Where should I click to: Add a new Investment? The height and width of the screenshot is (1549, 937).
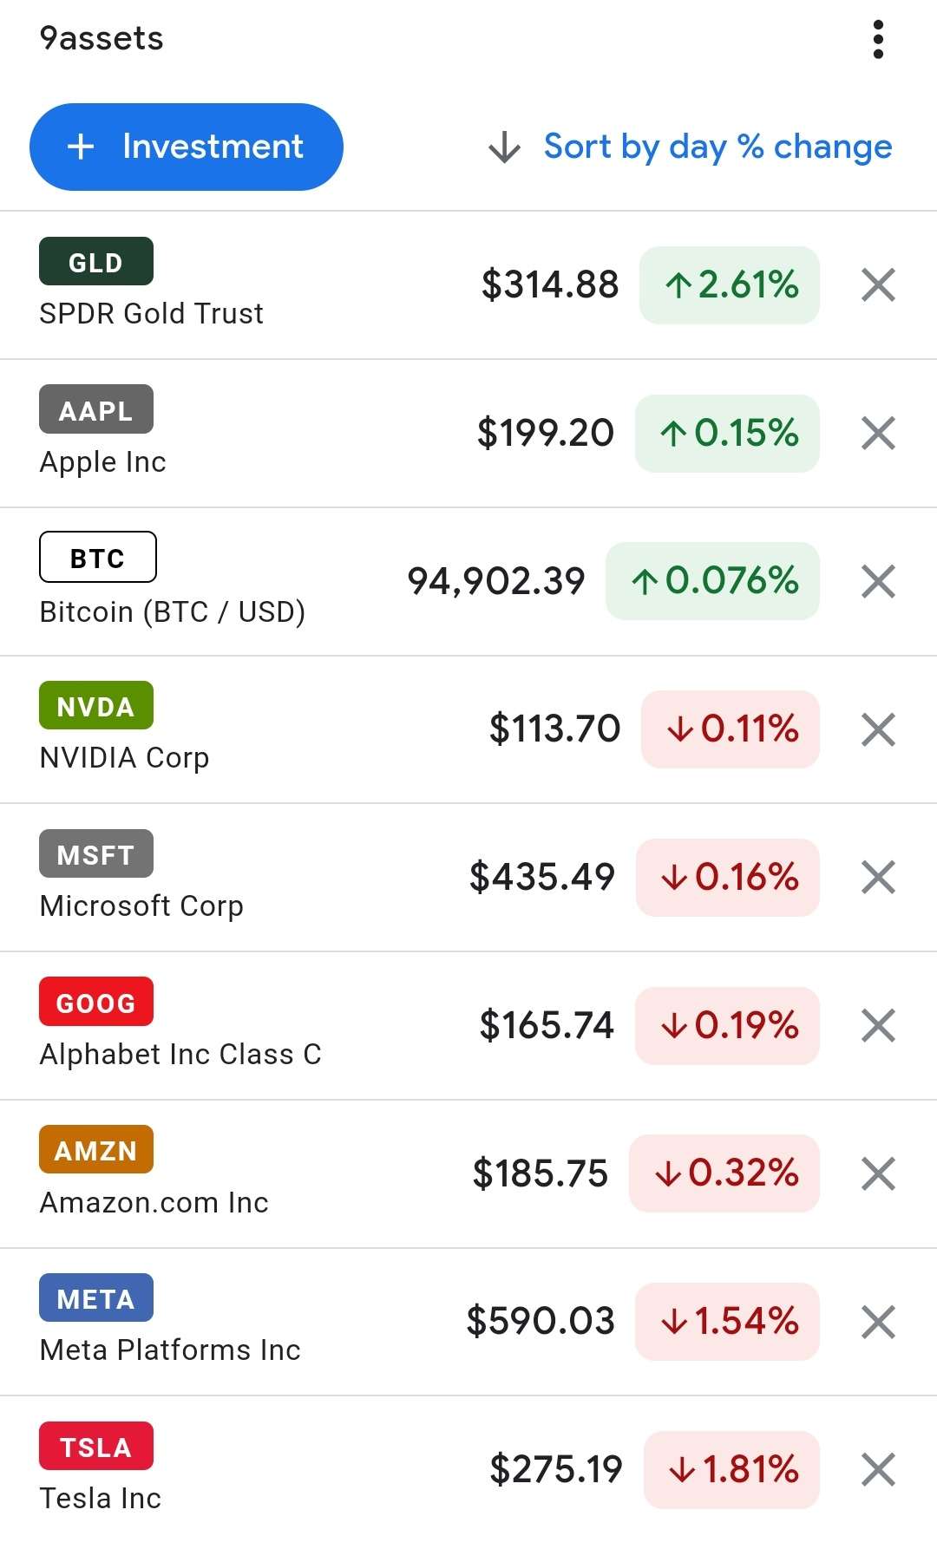click(187, 147)
